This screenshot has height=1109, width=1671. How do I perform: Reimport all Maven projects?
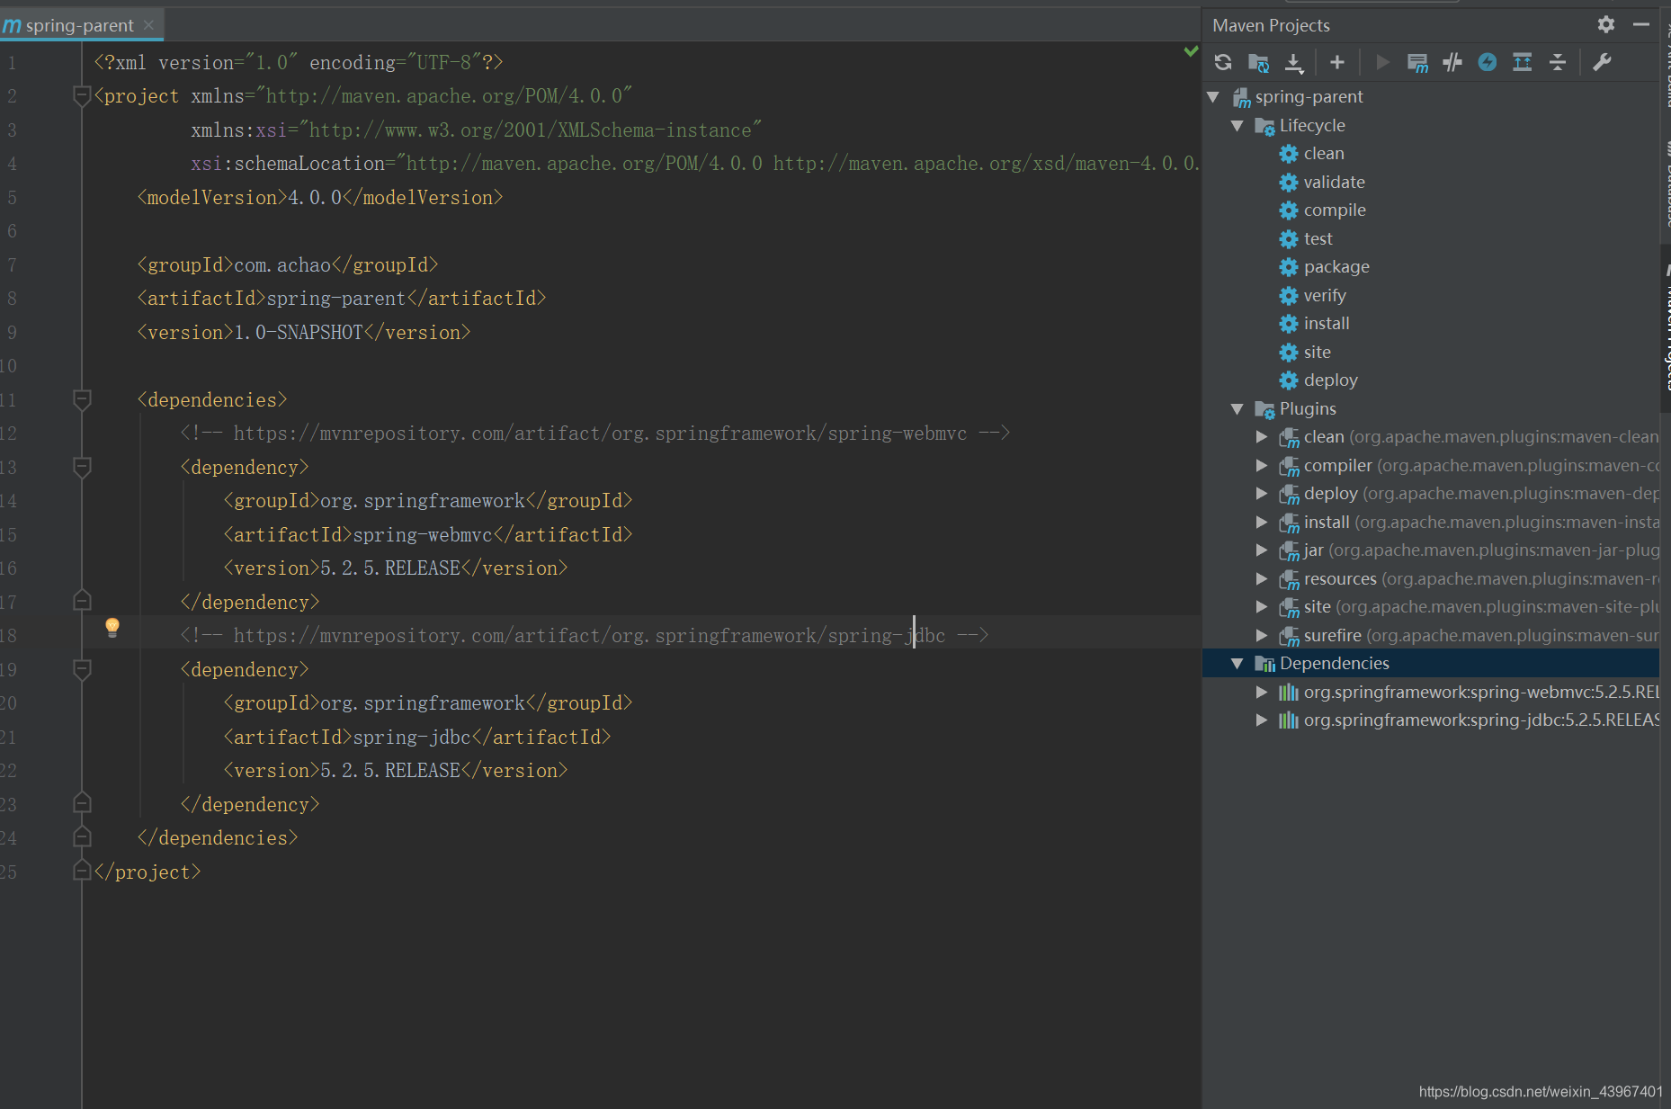pyautogui.click(x=1223, y=62)
